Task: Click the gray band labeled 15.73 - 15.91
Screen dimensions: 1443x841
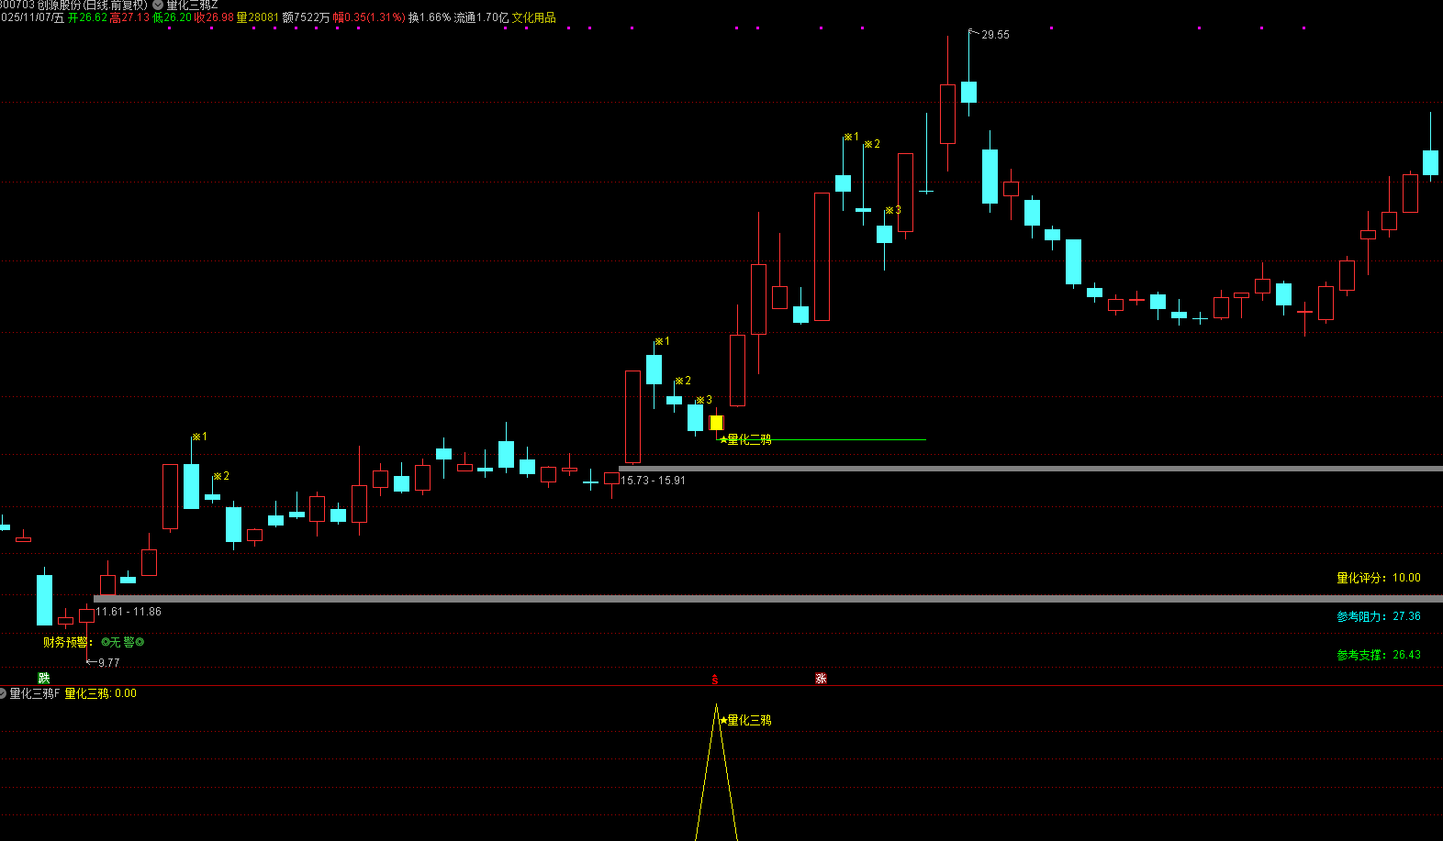Action: point(1010,469)
